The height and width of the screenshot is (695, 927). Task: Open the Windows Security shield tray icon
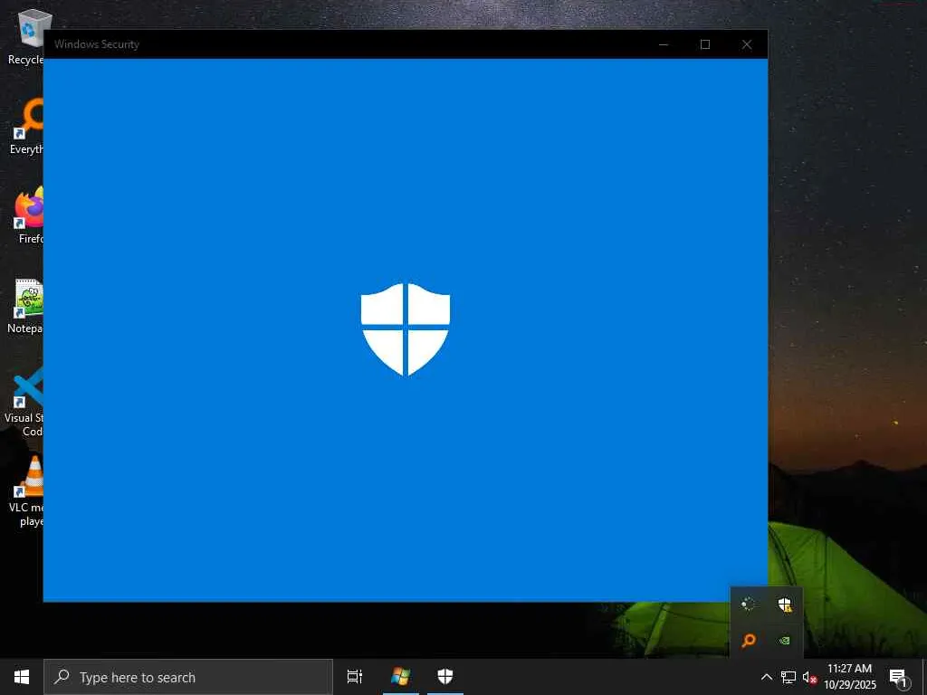coord(785,605)
